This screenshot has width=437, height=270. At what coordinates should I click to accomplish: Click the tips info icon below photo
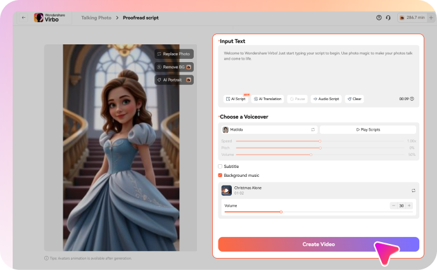[46, 259]
